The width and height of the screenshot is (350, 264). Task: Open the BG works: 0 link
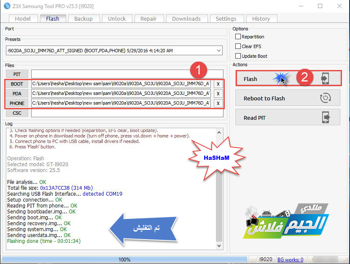point(290,259)
